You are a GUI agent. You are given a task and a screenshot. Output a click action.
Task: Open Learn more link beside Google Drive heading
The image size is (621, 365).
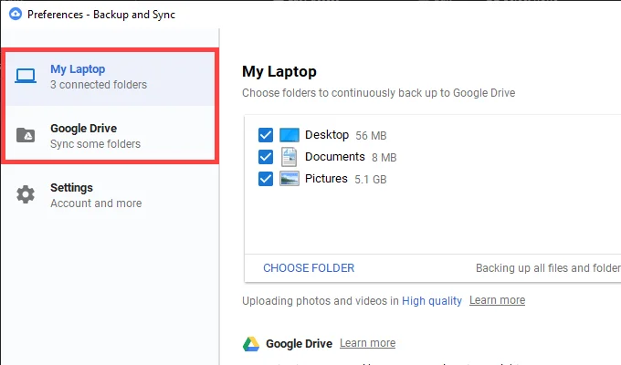tap(367, 343)
